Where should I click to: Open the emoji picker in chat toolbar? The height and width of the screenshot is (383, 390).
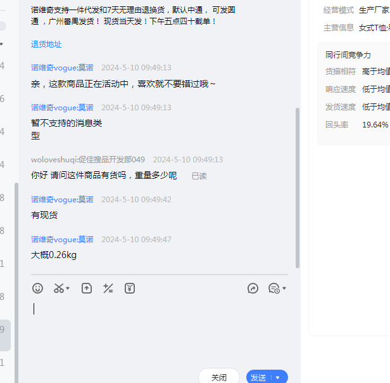point(38,289)
